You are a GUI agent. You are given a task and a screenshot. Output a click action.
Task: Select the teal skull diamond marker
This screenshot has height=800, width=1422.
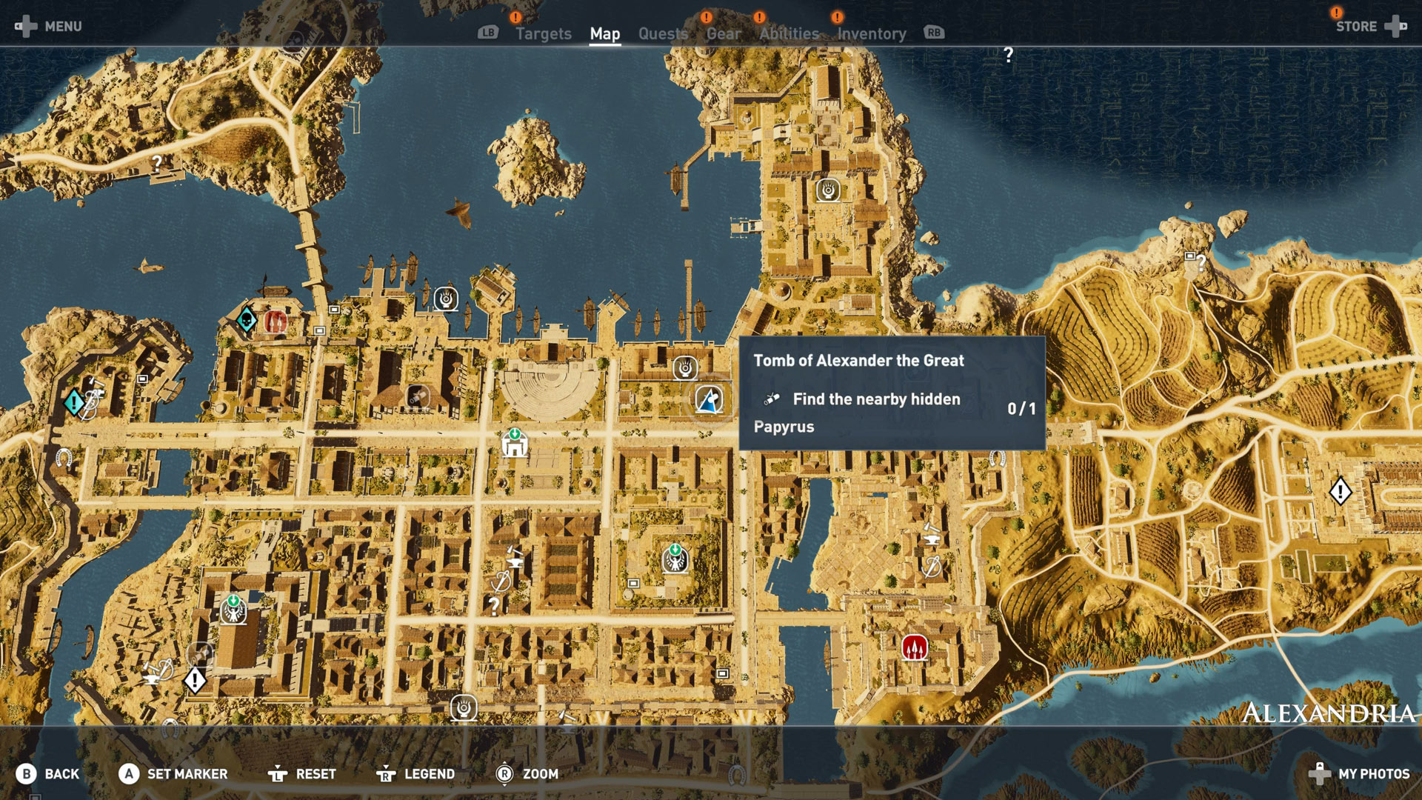pyautogui.click(x=247, y=321)
